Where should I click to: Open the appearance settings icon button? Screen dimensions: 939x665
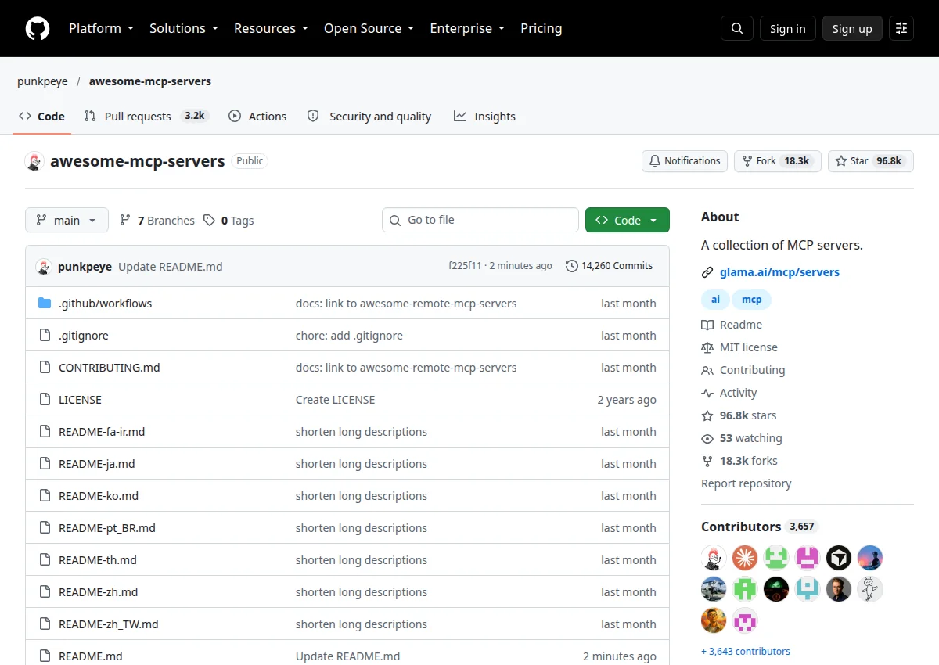tap(901, 28)
